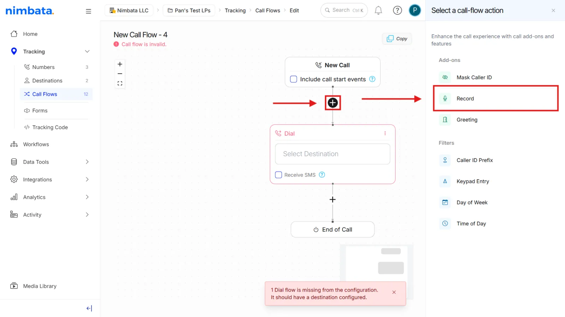Collapse the Tracking menu section
Viewport: 565px width, 317px height.
(87, 51)
